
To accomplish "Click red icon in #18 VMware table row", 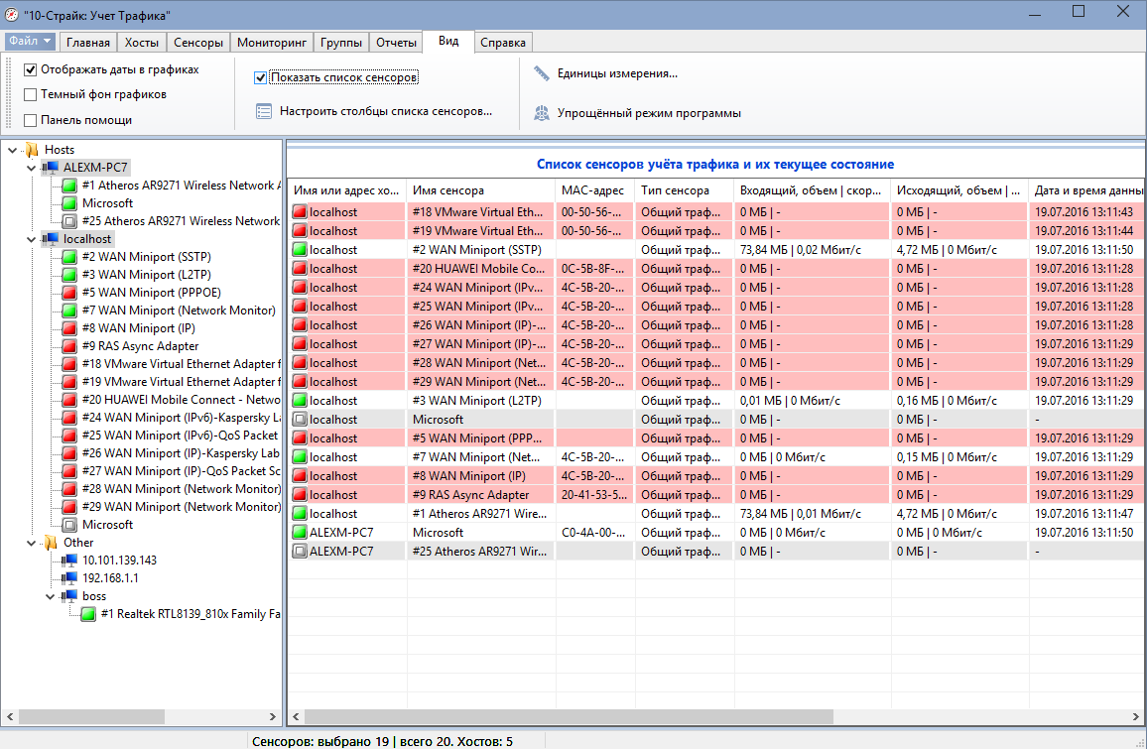I will (300, 212).
